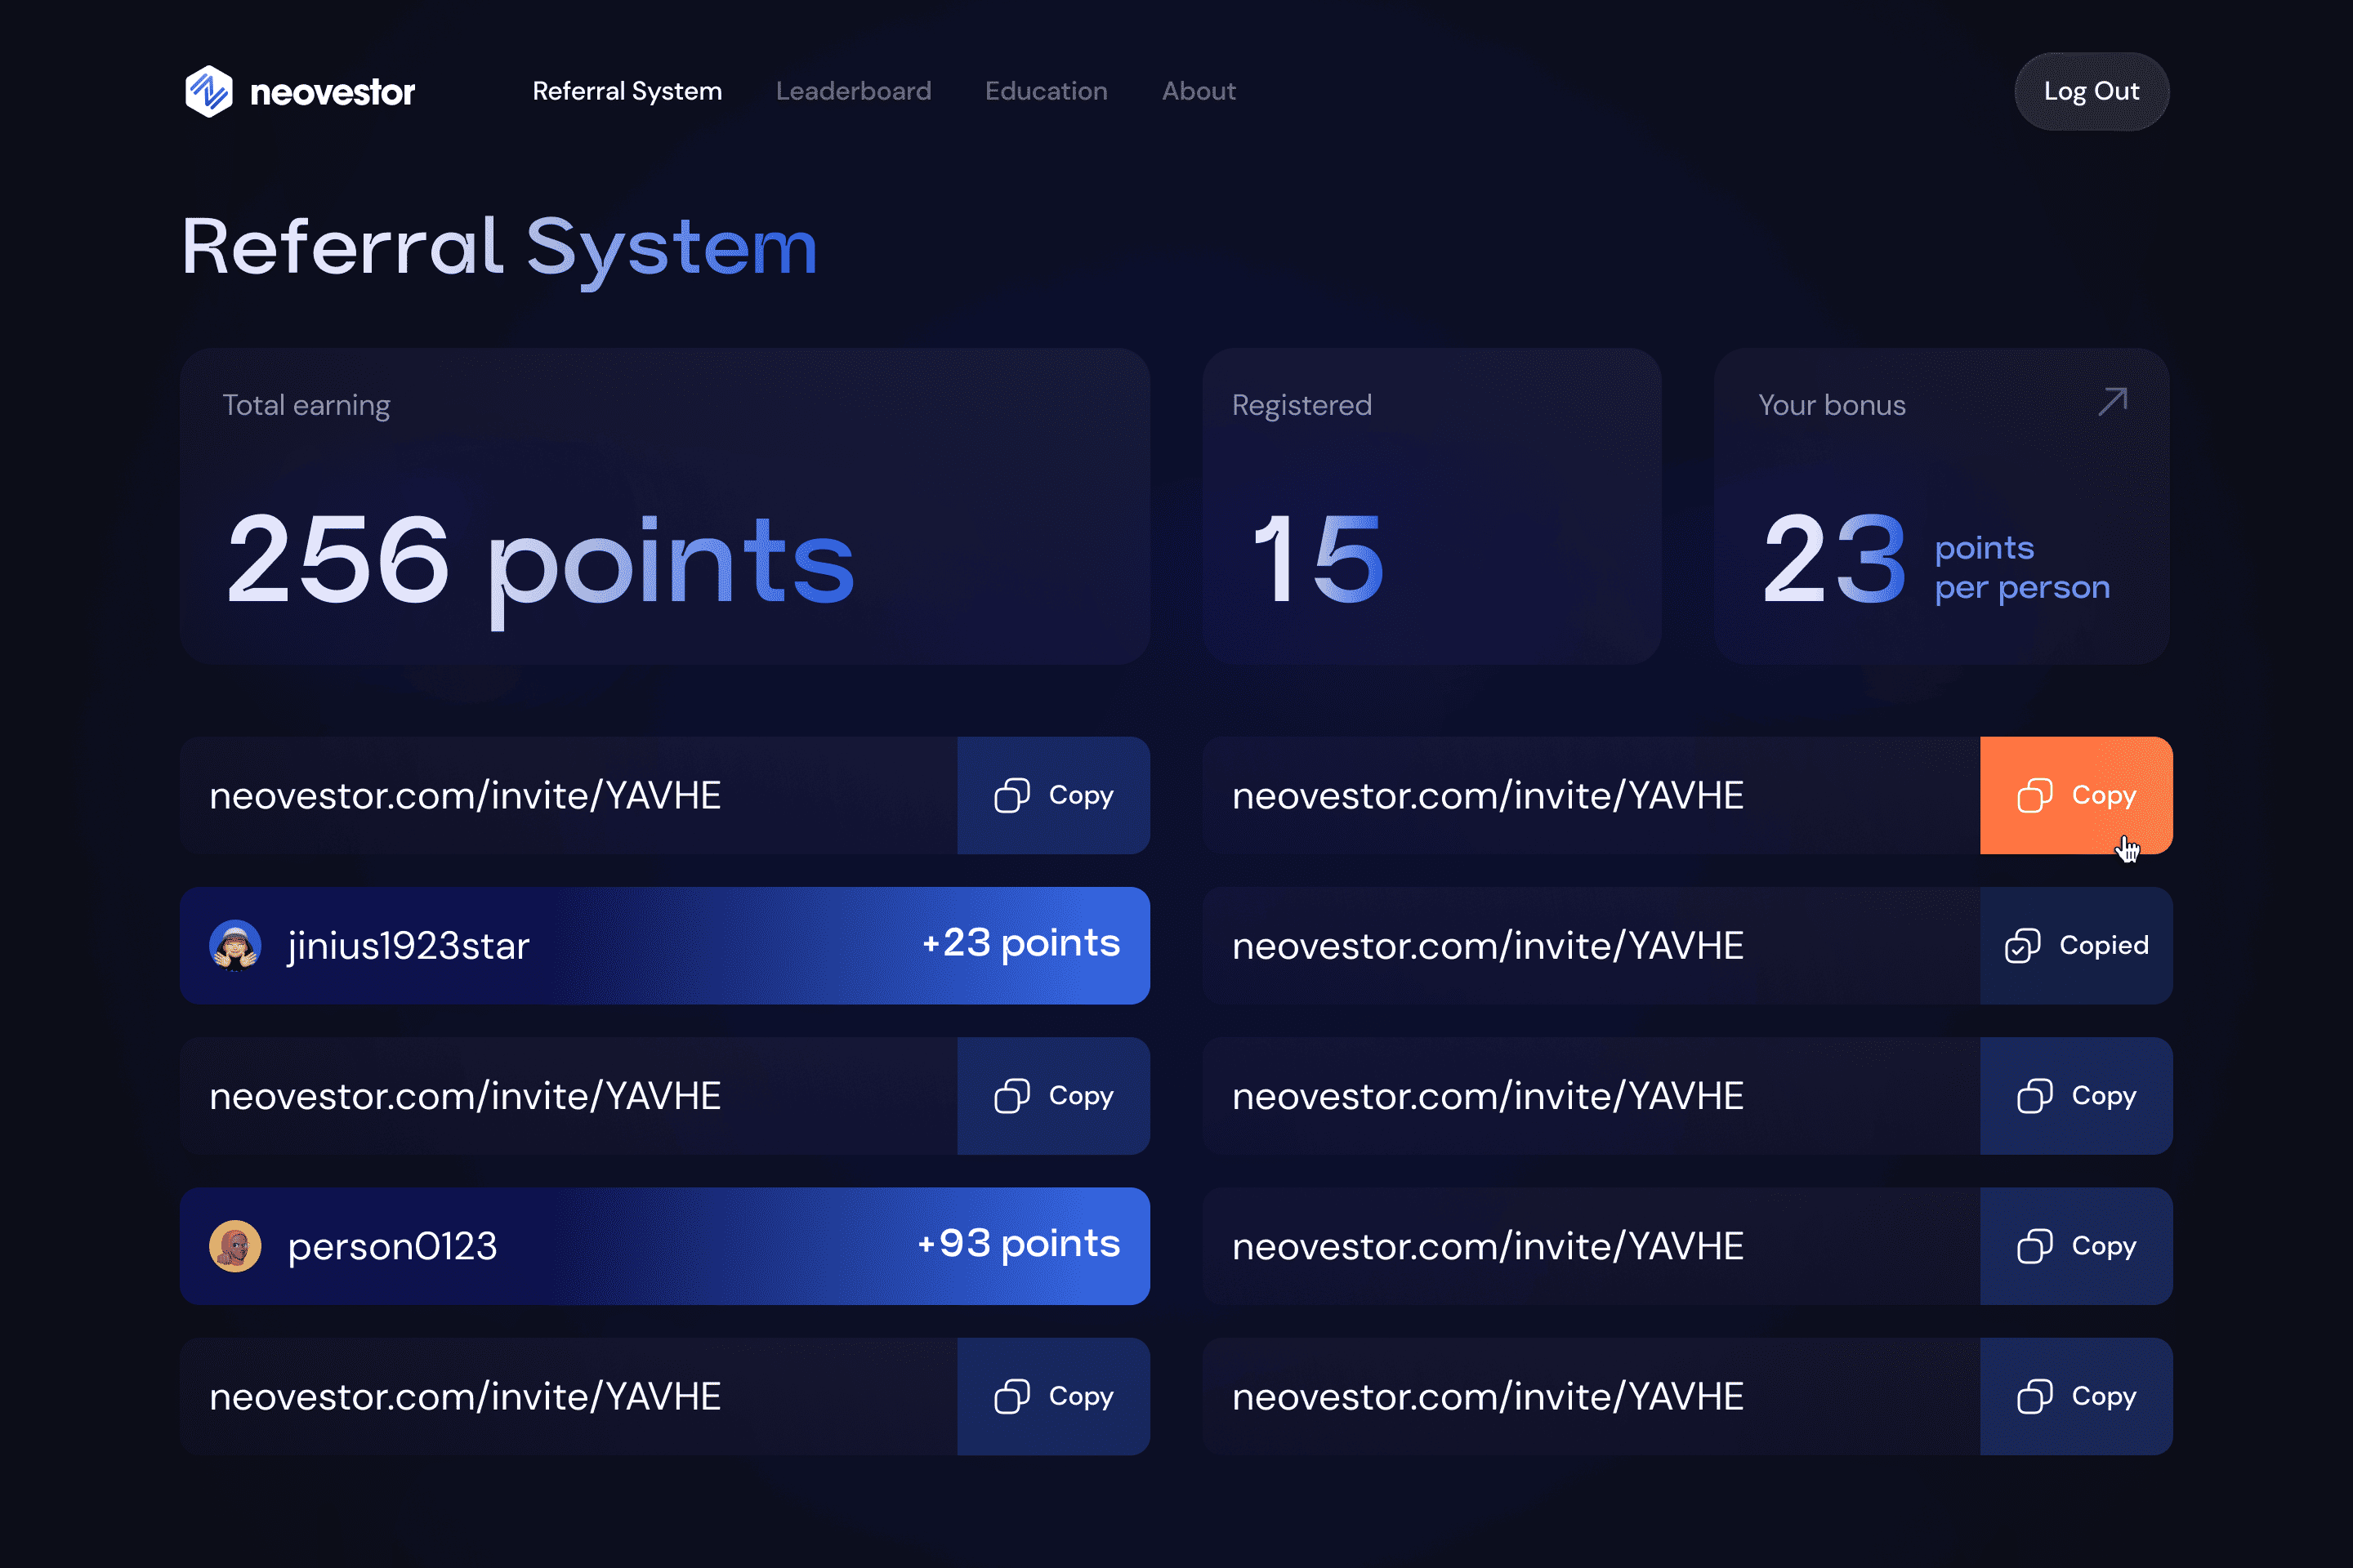
Task: Click the 'points per person' label
Action: (x=2022, y=567)
